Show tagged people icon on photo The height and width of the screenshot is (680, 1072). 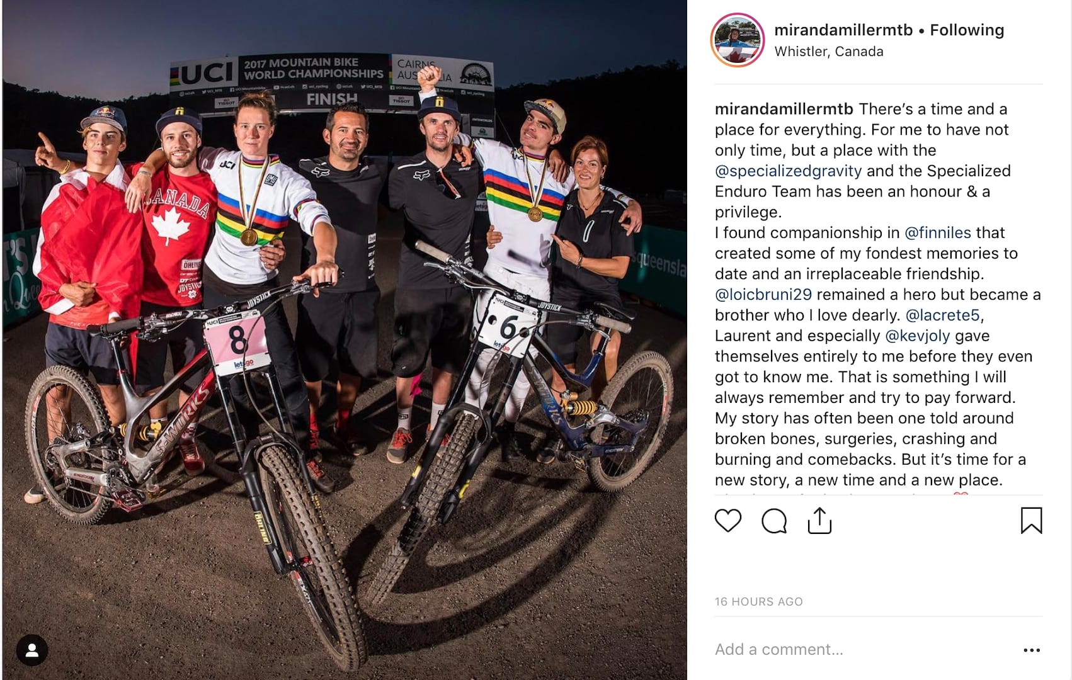click(32, 650)
